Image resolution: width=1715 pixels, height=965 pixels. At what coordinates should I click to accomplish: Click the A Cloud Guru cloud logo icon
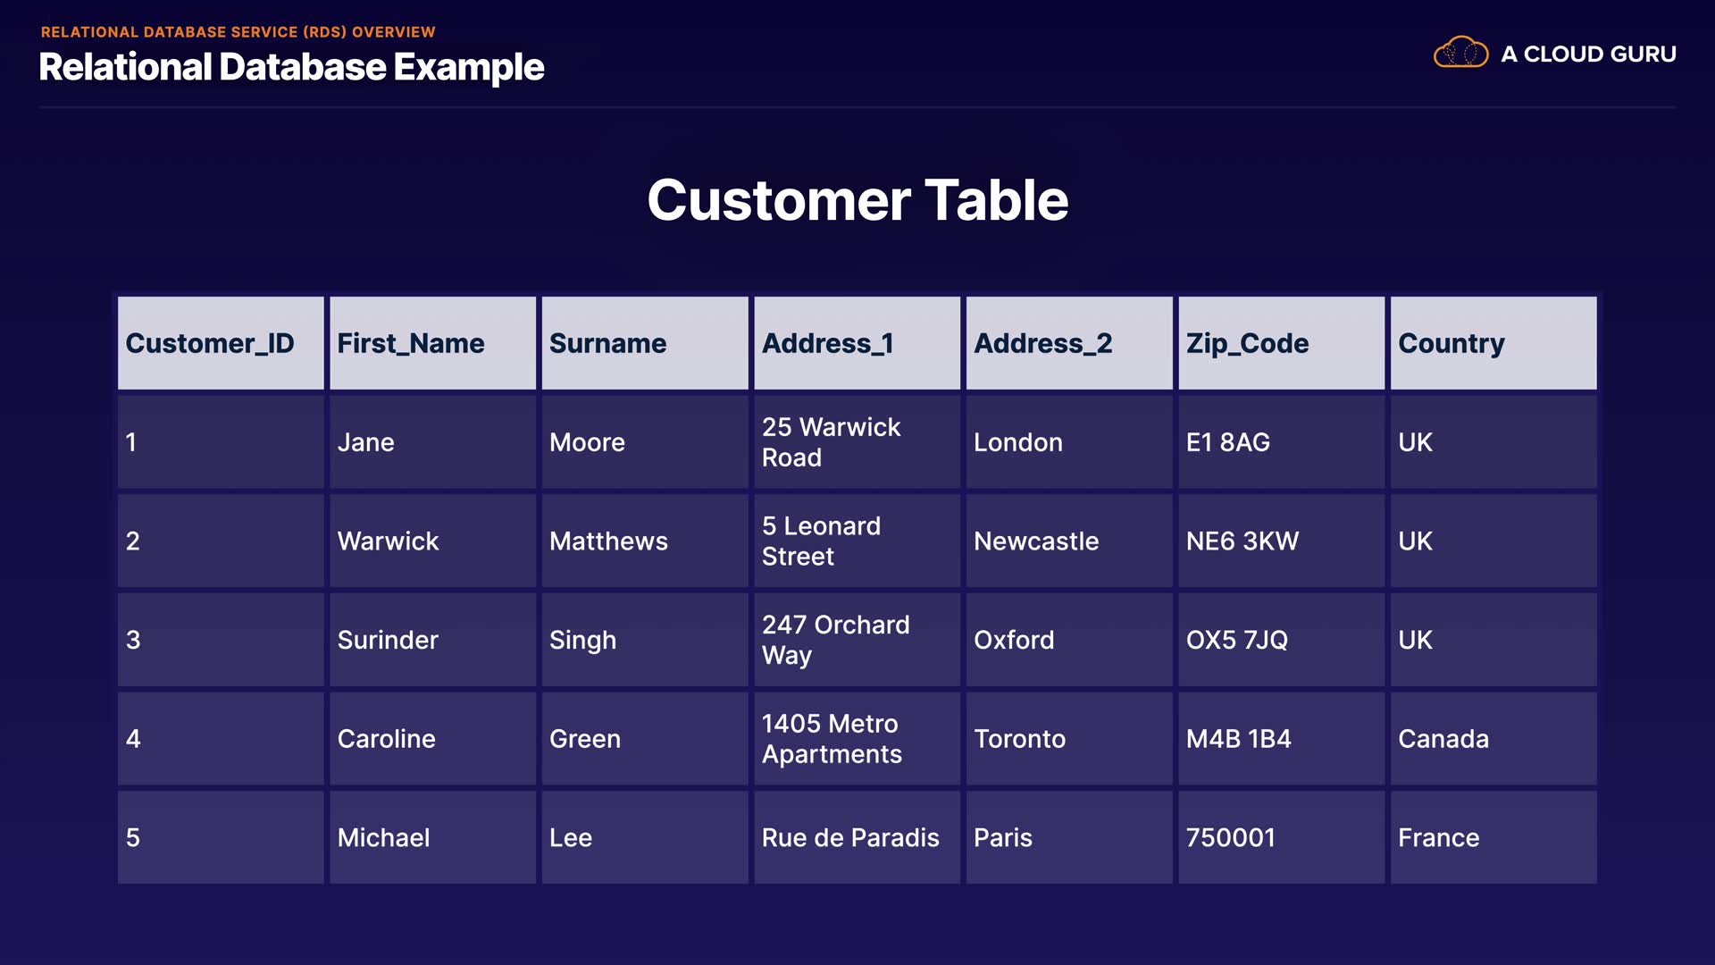pyautogui.click(x=1460, y=53)
